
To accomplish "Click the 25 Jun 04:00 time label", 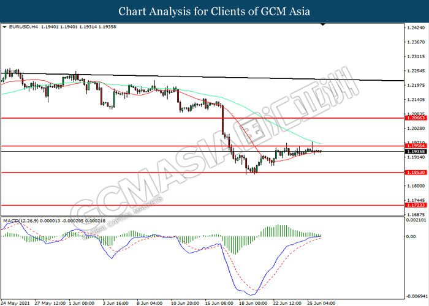I will tap(321, 304).
